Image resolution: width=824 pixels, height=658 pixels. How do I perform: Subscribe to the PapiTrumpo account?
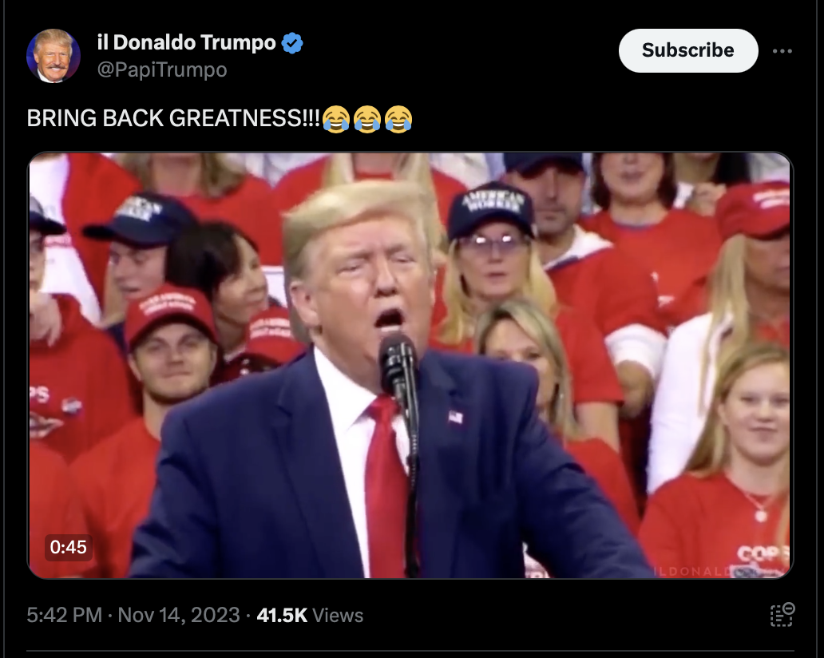pyautogui.click(x=688, y=50)
